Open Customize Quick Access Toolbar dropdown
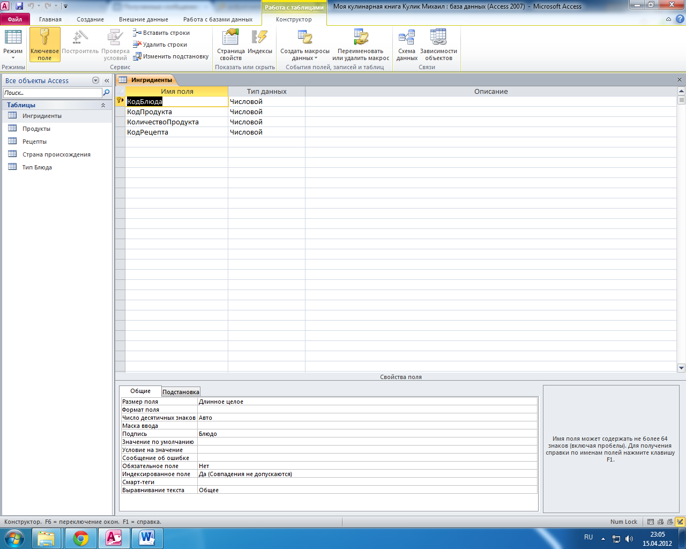This screenshot has height=549, width=686. point(65,6)
